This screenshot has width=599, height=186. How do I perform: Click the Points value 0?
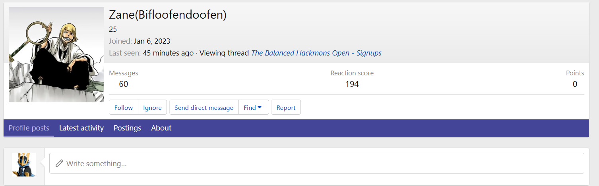(x=575, y=84)
